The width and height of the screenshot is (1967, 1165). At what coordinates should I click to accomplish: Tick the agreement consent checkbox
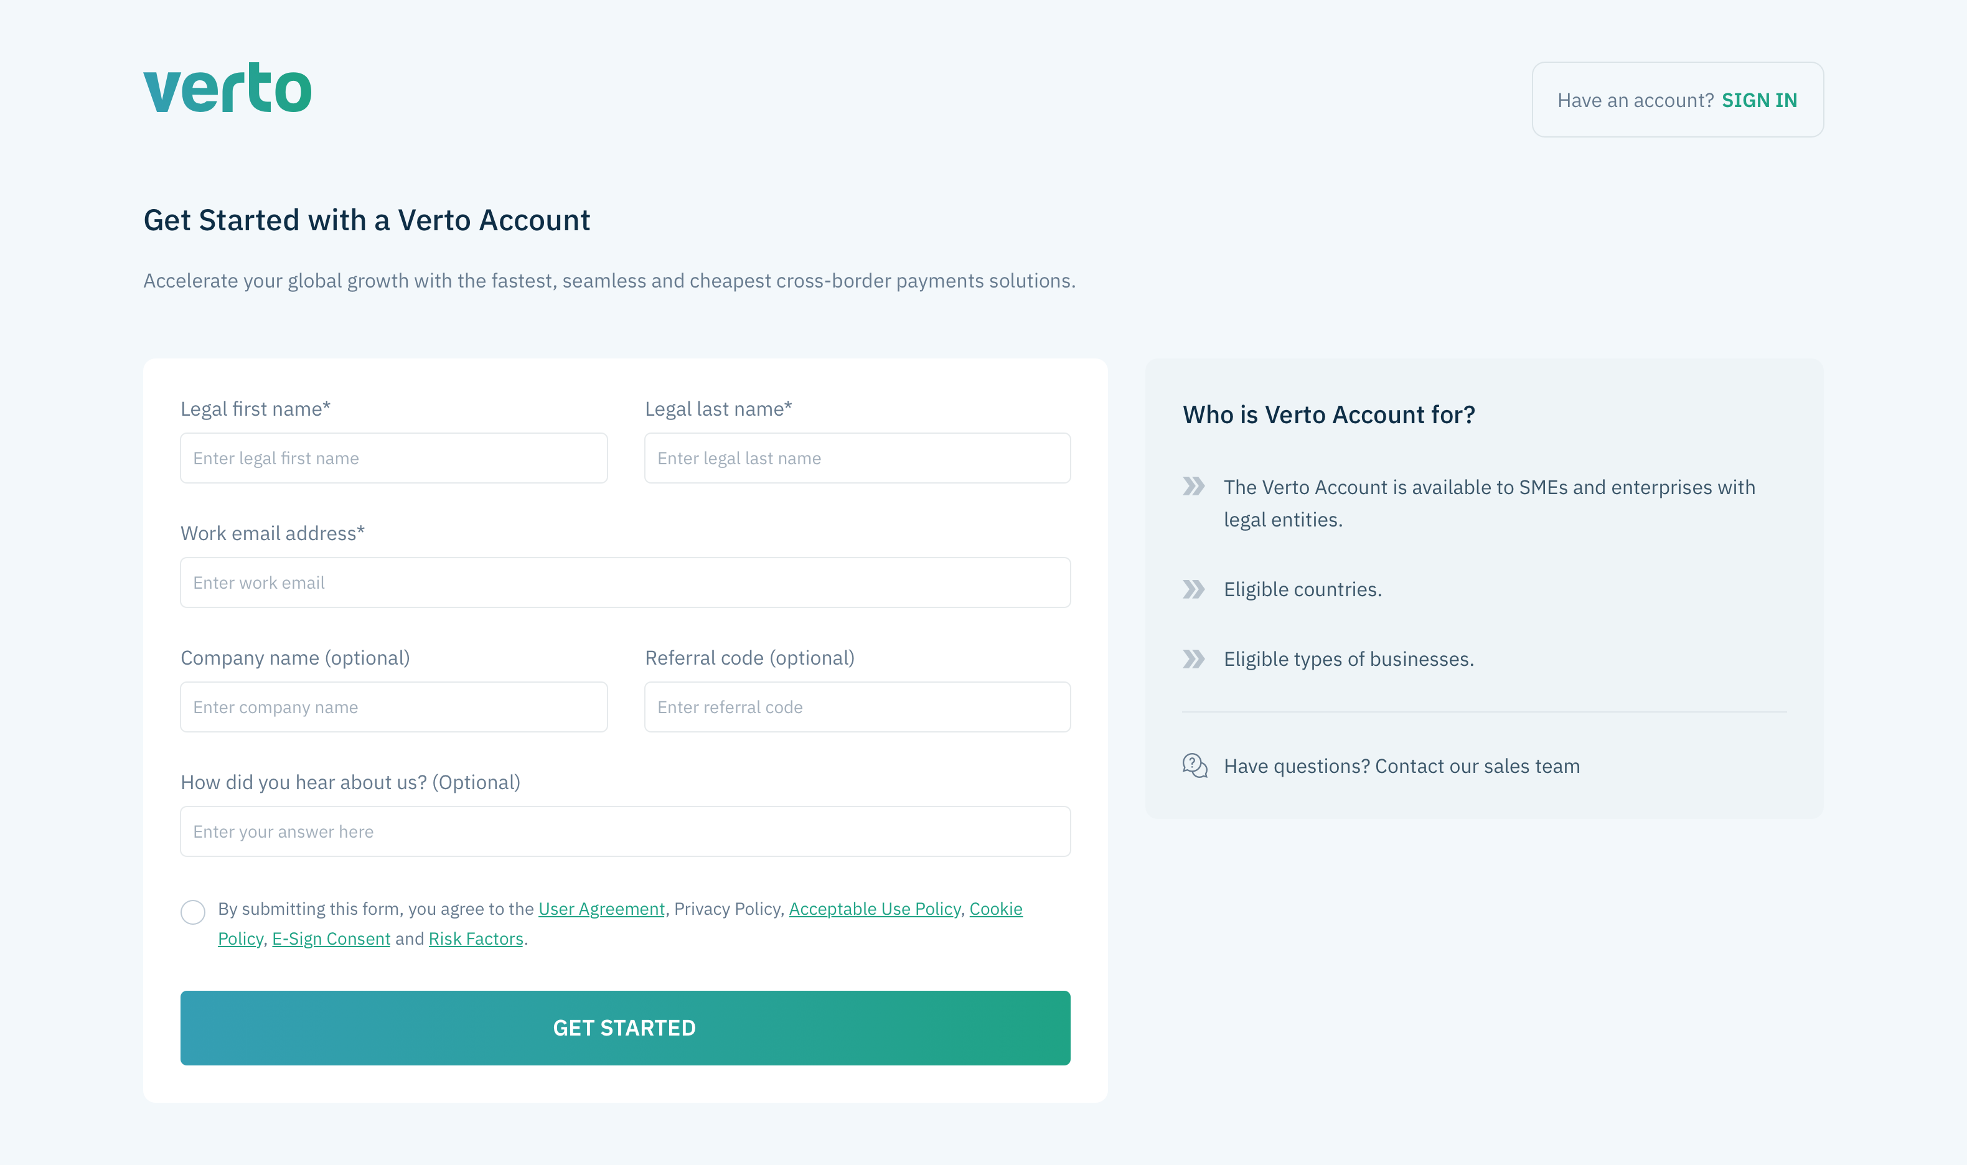coord(193,912)
